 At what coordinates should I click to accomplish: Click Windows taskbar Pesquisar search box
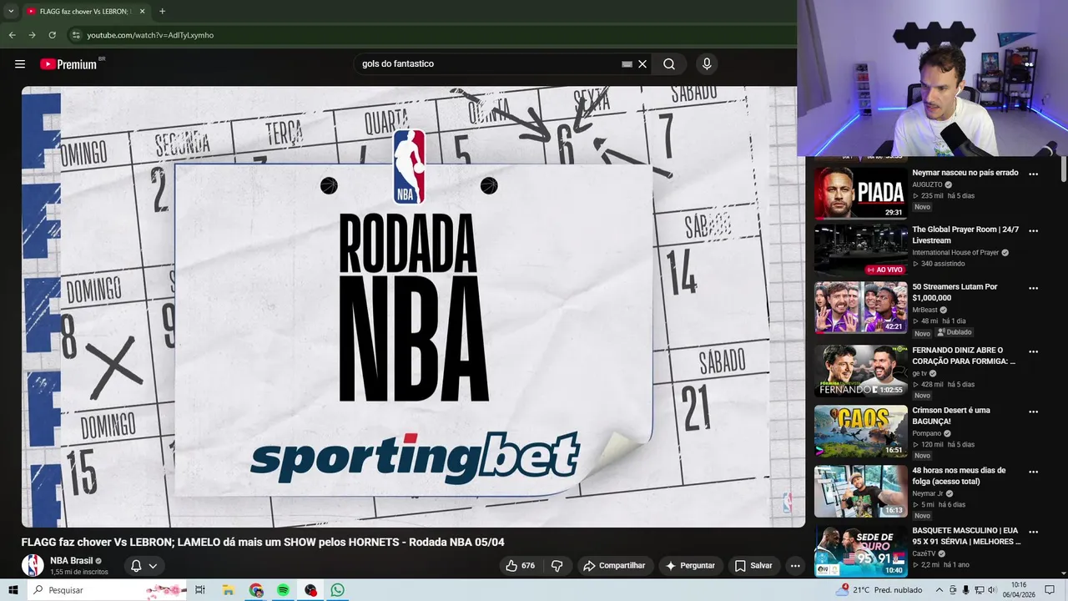(x=106, y=590)
